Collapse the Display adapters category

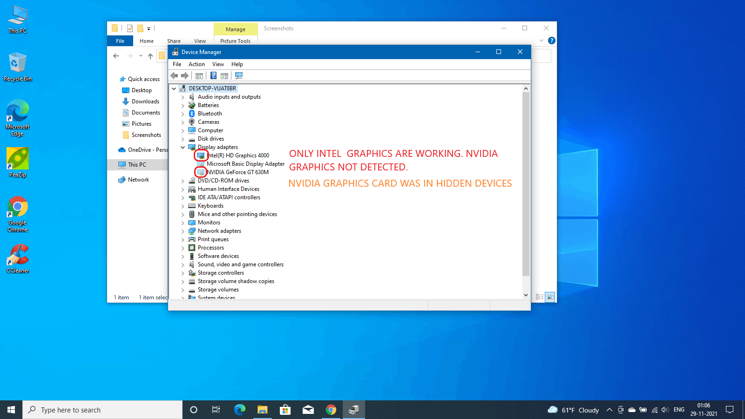183,147
